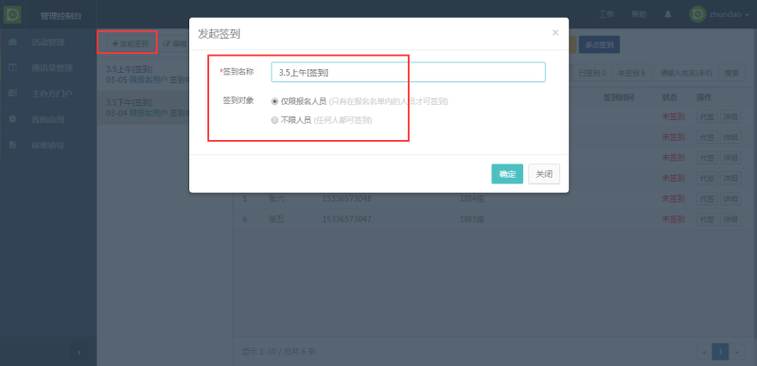Click the name cell 张五
This screenshot has width=757, height=366.
point(275,219)
